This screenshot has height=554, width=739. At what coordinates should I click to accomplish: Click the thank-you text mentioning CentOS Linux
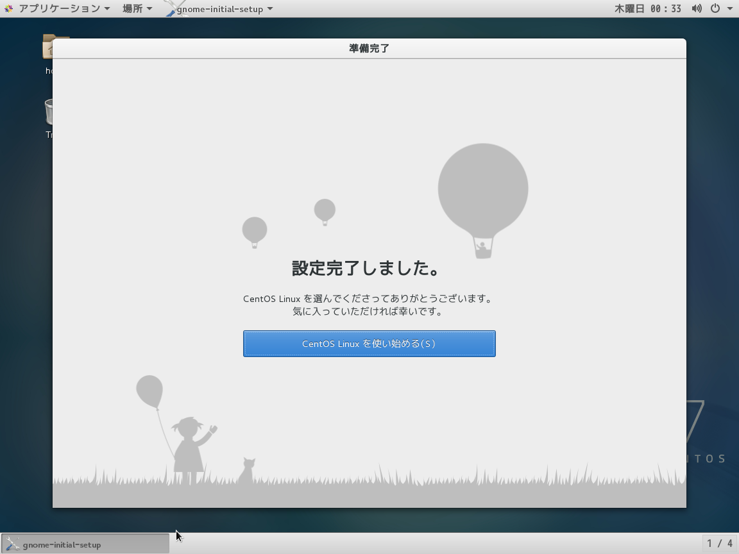[x=368, y=299]
